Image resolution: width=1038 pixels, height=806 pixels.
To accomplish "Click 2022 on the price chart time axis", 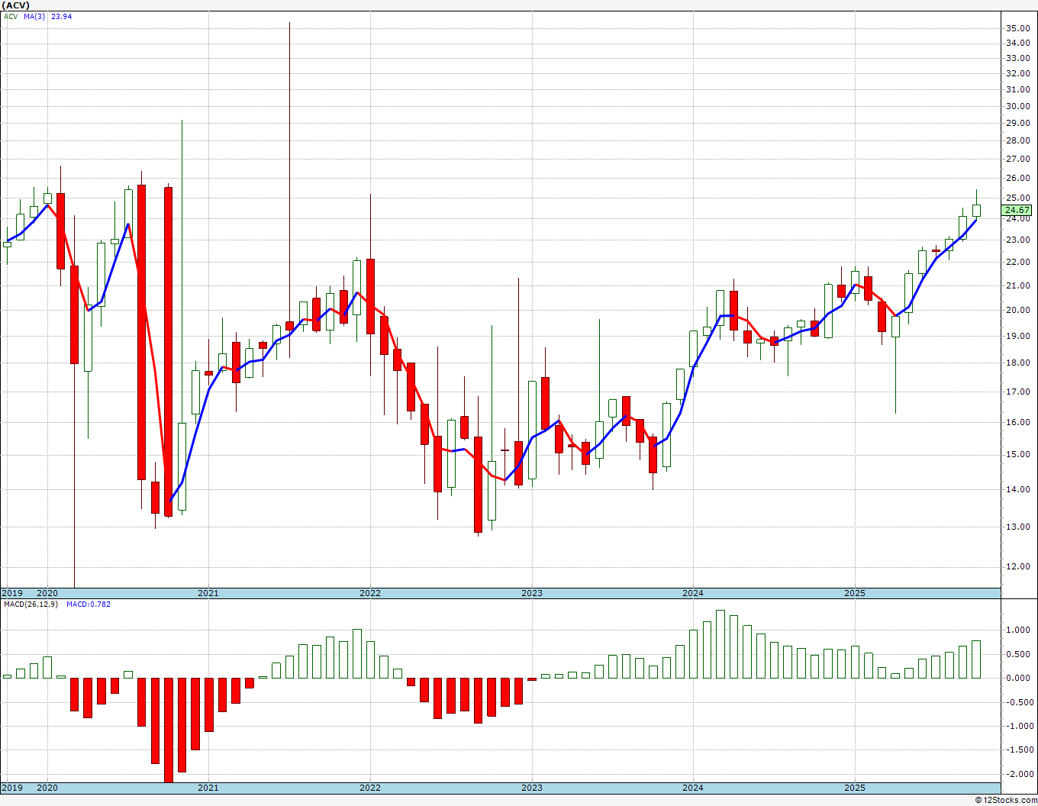I will tap(370, 593).
